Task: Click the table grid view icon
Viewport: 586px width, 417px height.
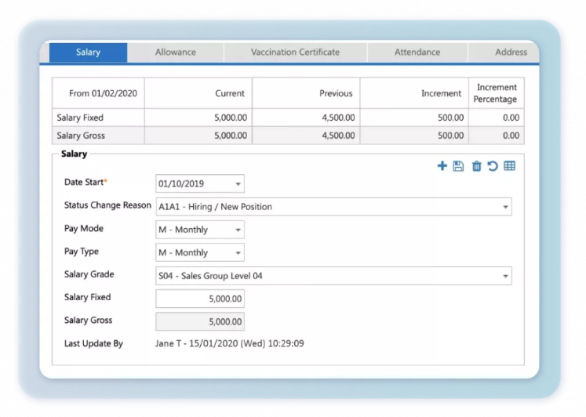Action: click(x=510, y=166)
